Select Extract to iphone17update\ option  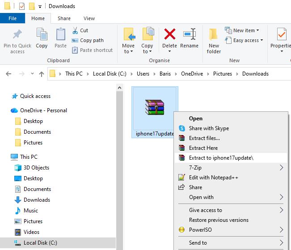pyautogui.click(x=221, y=158)
